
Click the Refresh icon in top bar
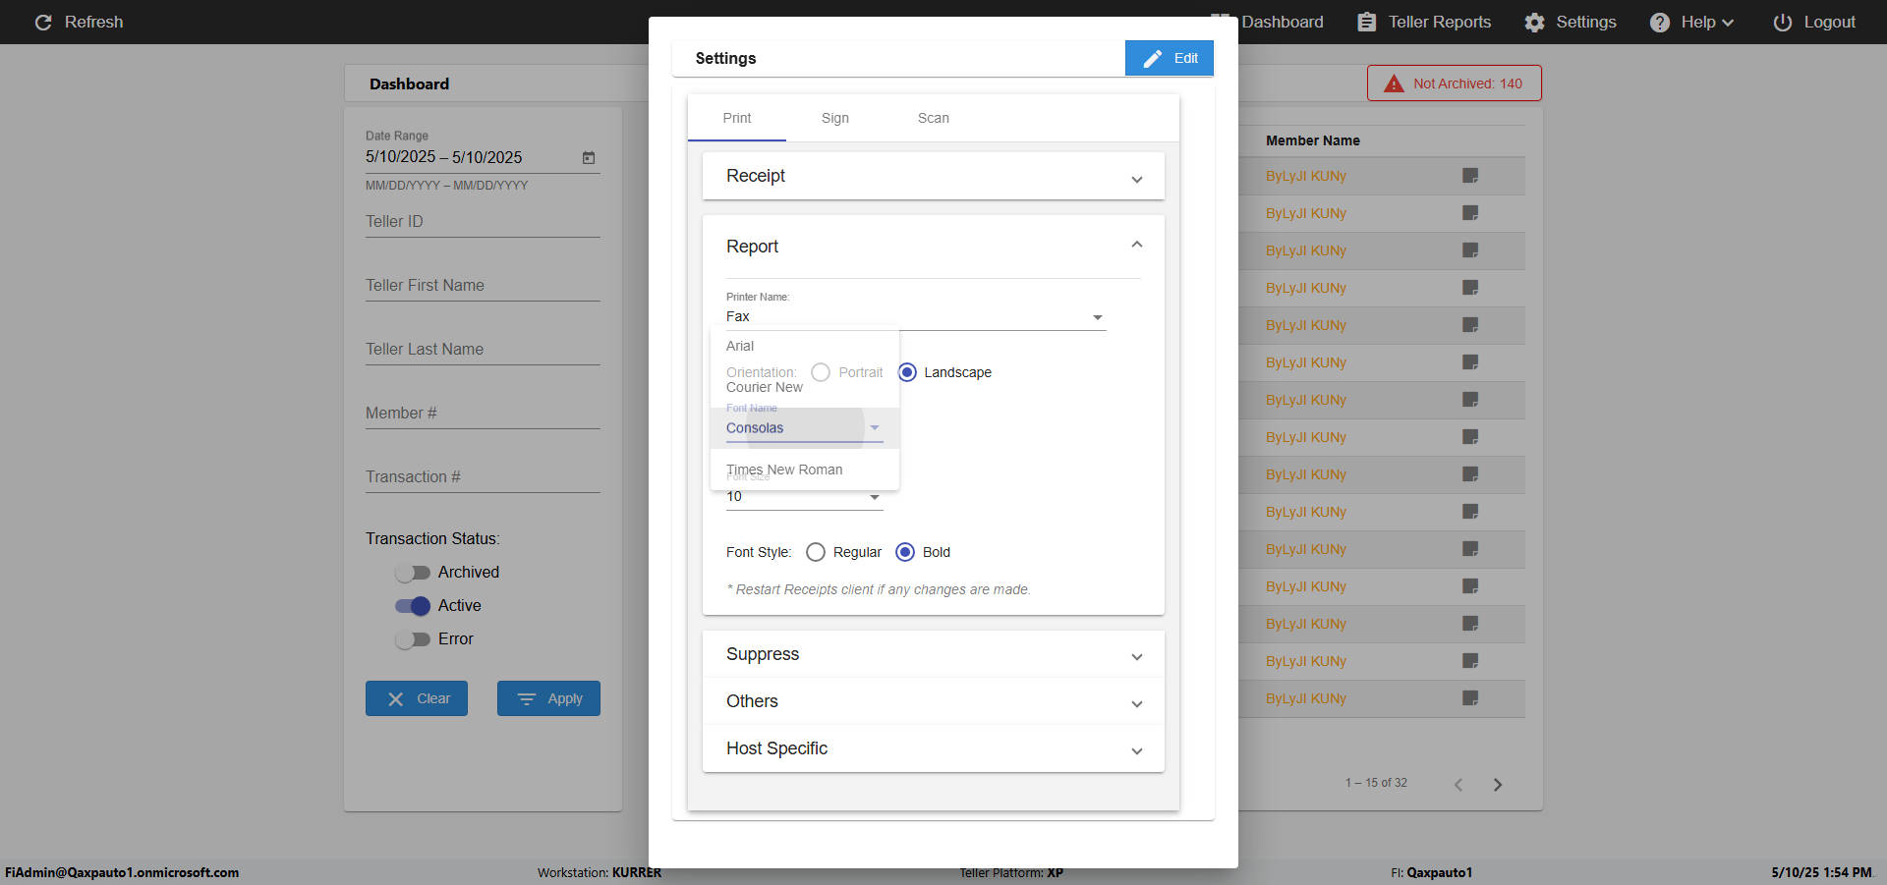point(43,22)
